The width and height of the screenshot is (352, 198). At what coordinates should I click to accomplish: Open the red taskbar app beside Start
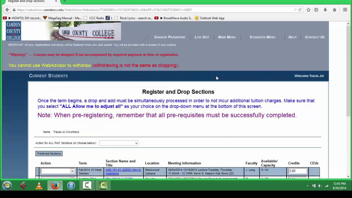23,186
